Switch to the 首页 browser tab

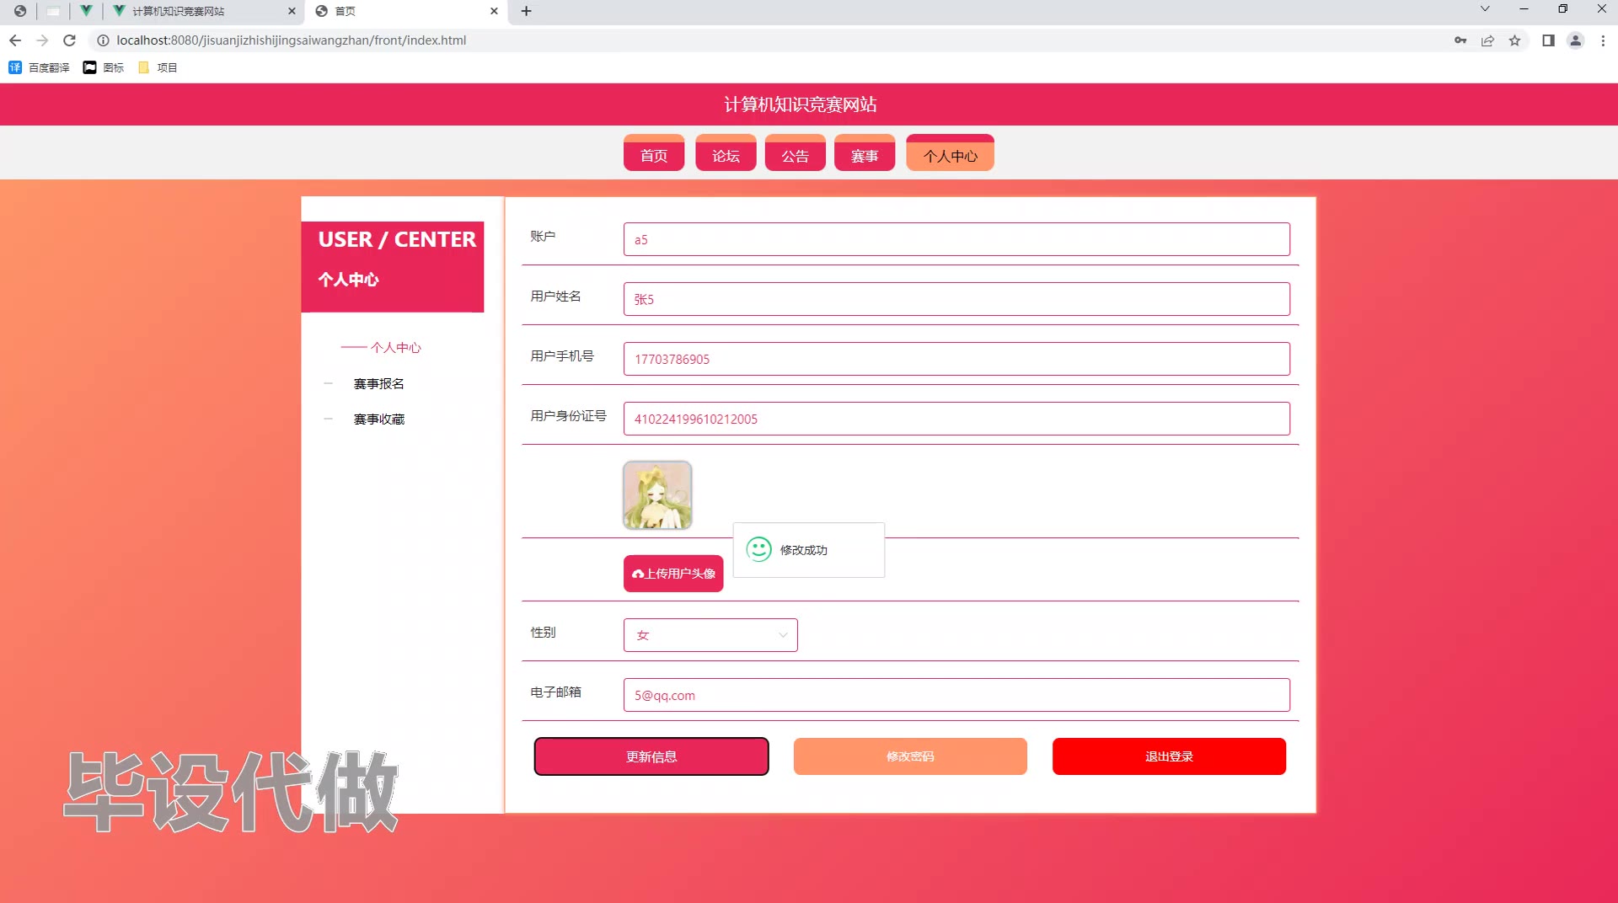[x=406, y=11]
